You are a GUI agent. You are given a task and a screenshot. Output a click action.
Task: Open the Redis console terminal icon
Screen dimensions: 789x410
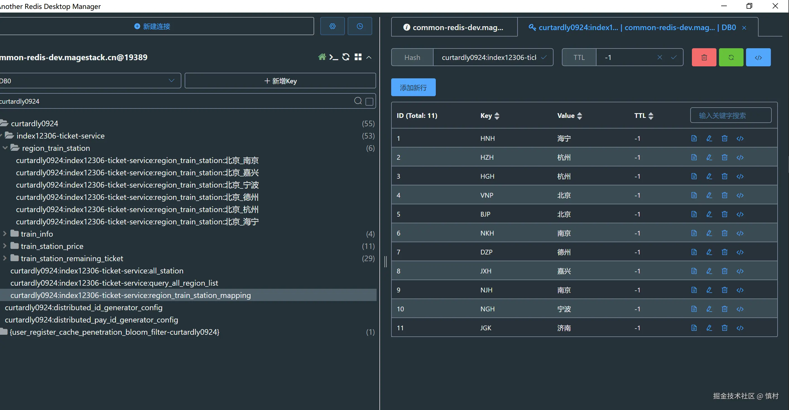pos(334,57)
